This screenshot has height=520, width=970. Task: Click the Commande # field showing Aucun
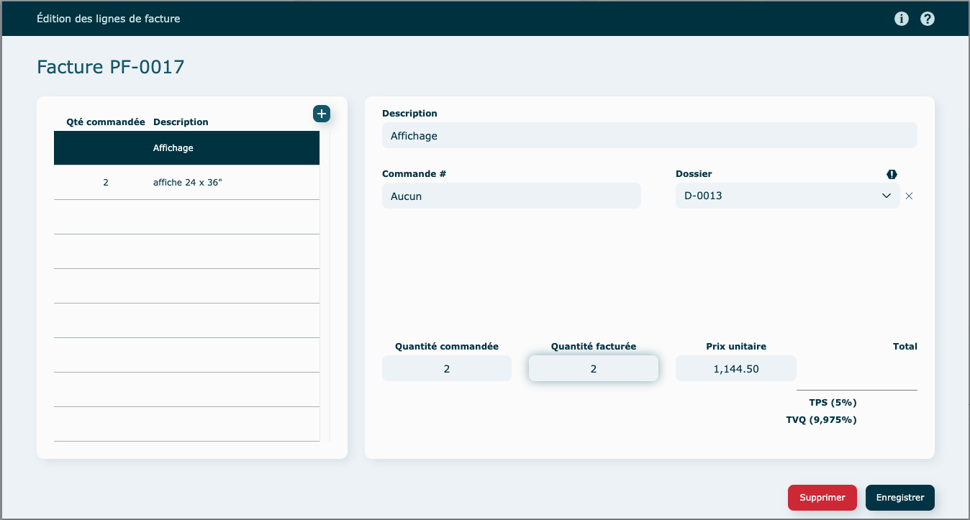[x=511, y=196]
